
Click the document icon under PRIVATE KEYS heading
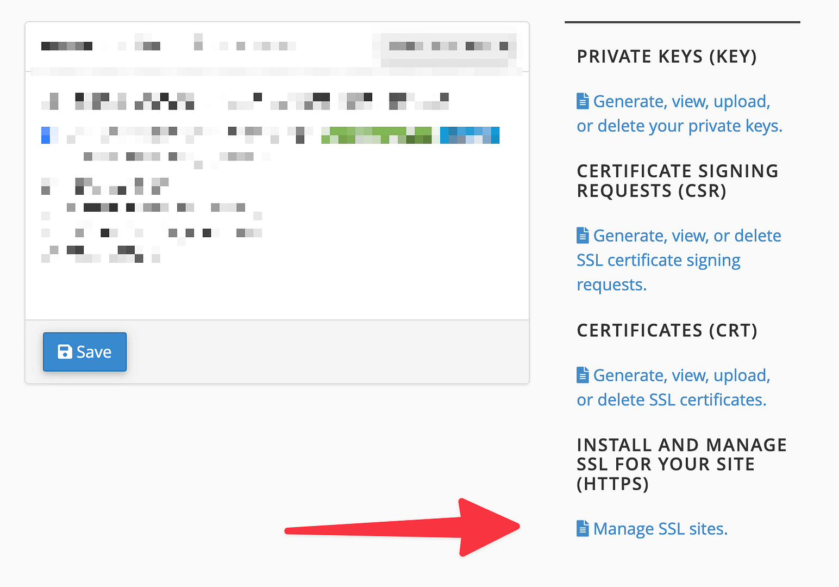point(583,101)
